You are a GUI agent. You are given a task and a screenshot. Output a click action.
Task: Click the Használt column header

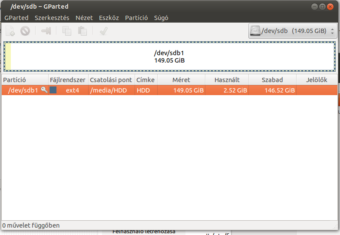(227, 80)
